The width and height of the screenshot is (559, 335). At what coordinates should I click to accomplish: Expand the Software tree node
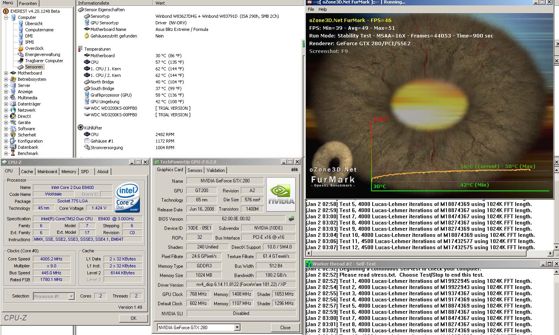coord(6,129)
